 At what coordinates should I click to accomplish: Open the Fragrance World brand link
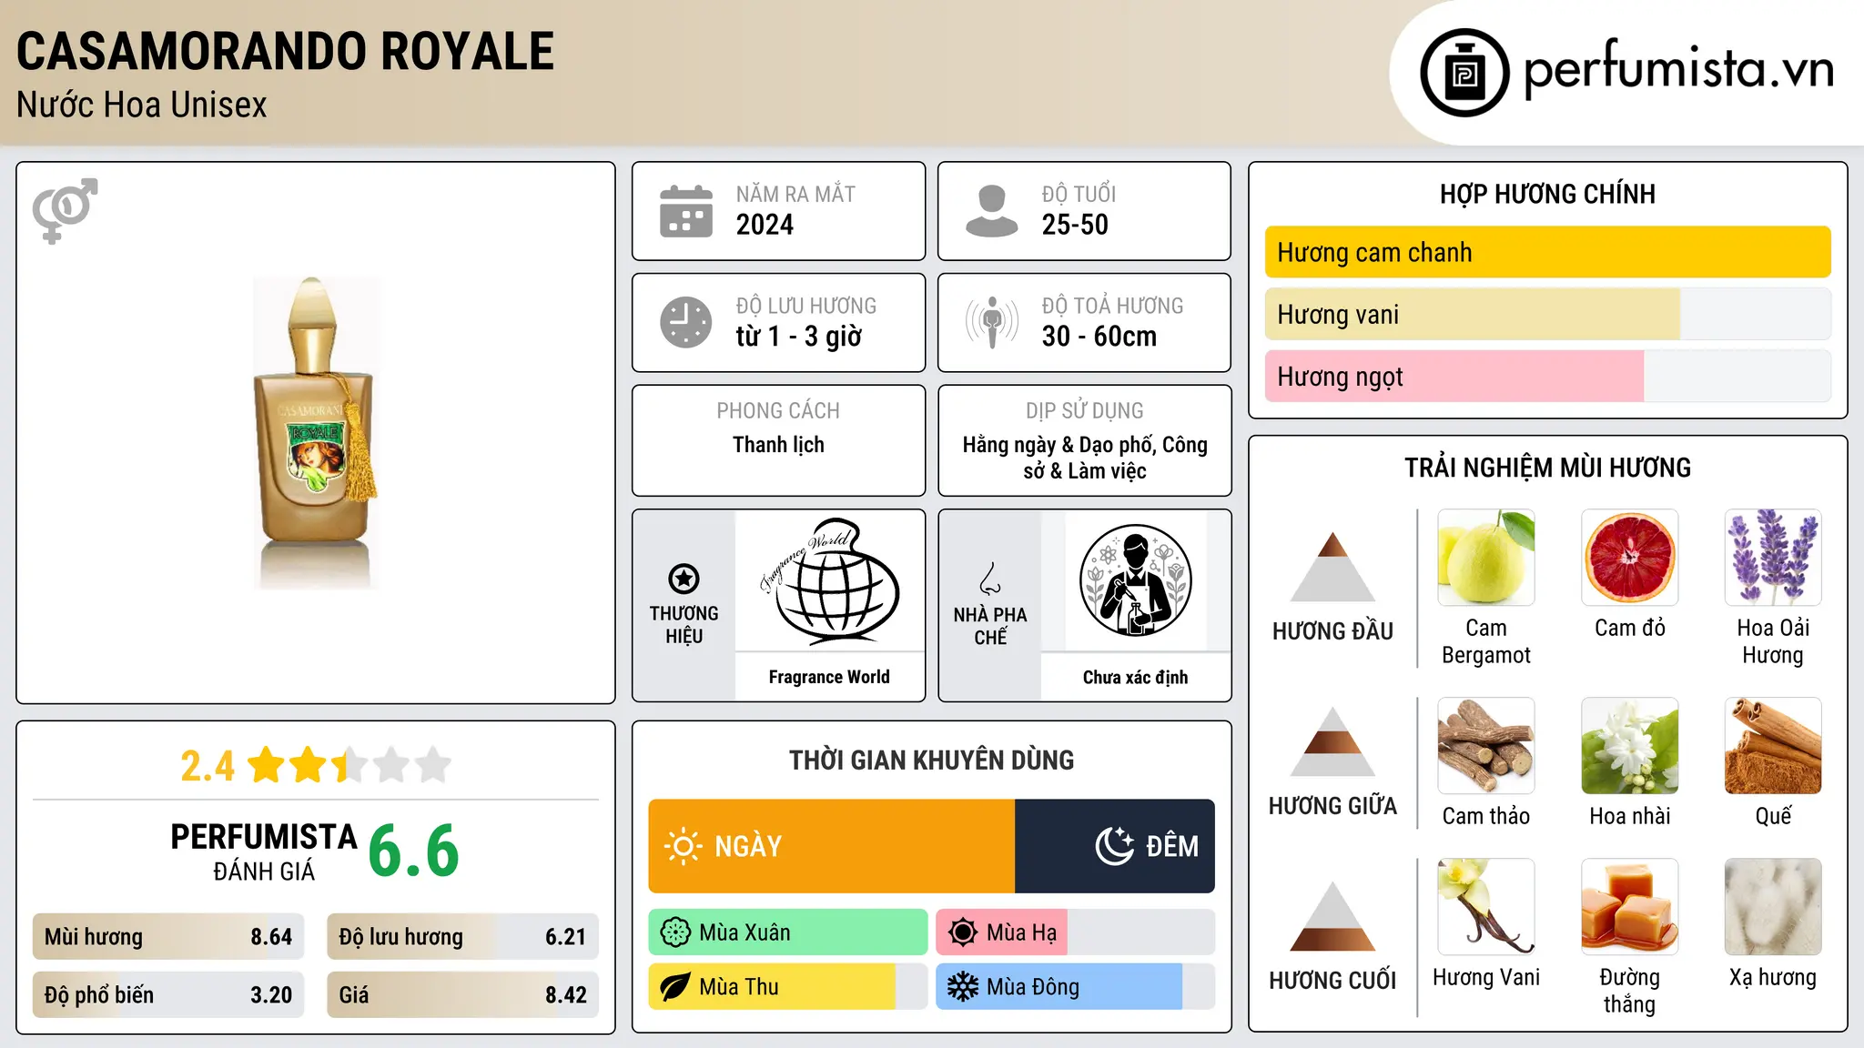pyautogui.click(x=829, y=677)
